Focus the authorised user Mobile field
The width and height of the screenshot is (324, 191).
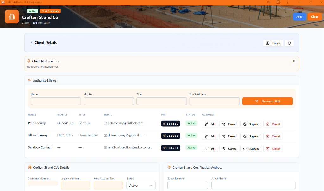tap(109, 101)
